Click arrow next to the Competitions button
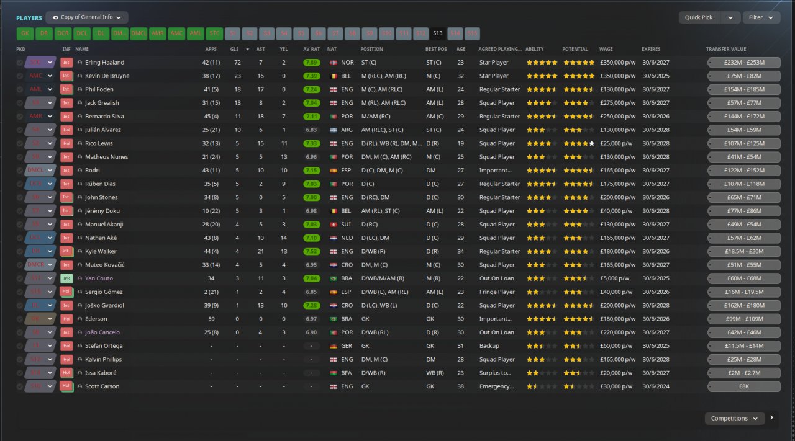The height and width of the screenshot is (441, 795). [x=772, y=418]
